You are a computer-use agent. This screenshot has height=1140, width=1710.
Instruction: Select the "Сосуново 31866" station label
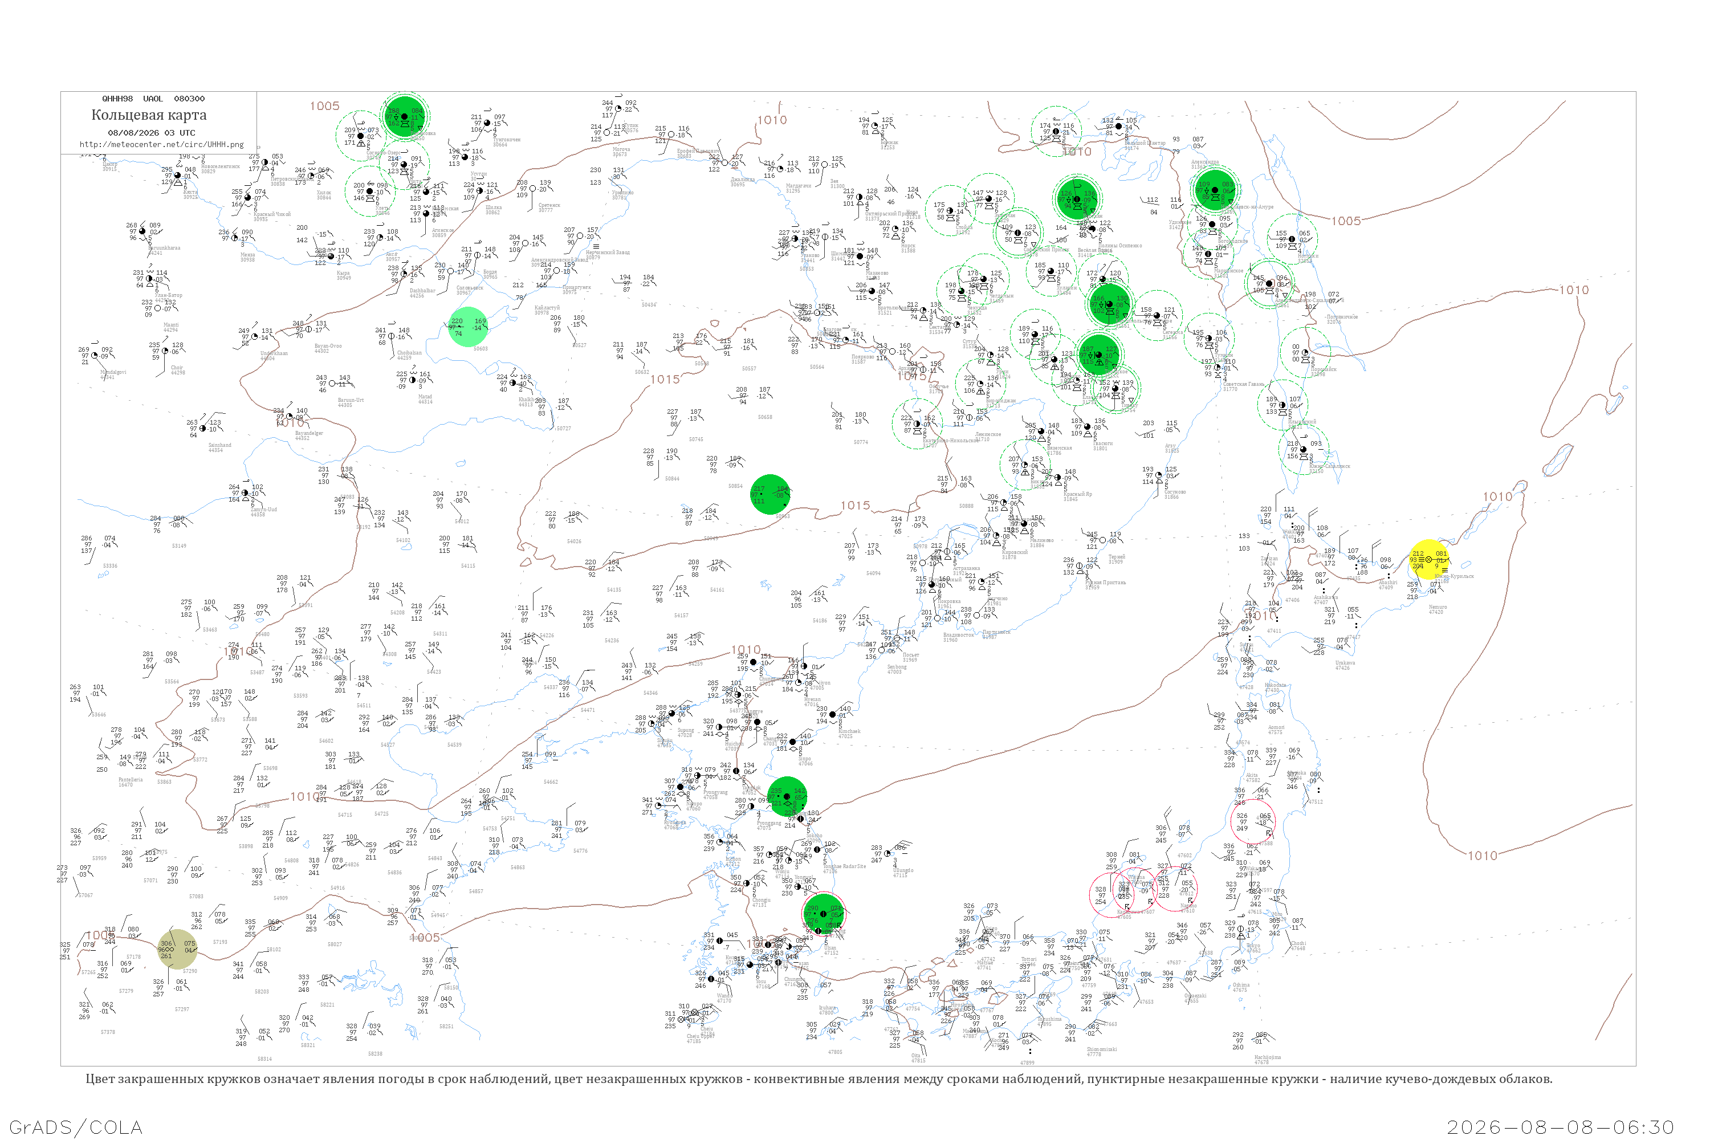(x=1174, y=494)
